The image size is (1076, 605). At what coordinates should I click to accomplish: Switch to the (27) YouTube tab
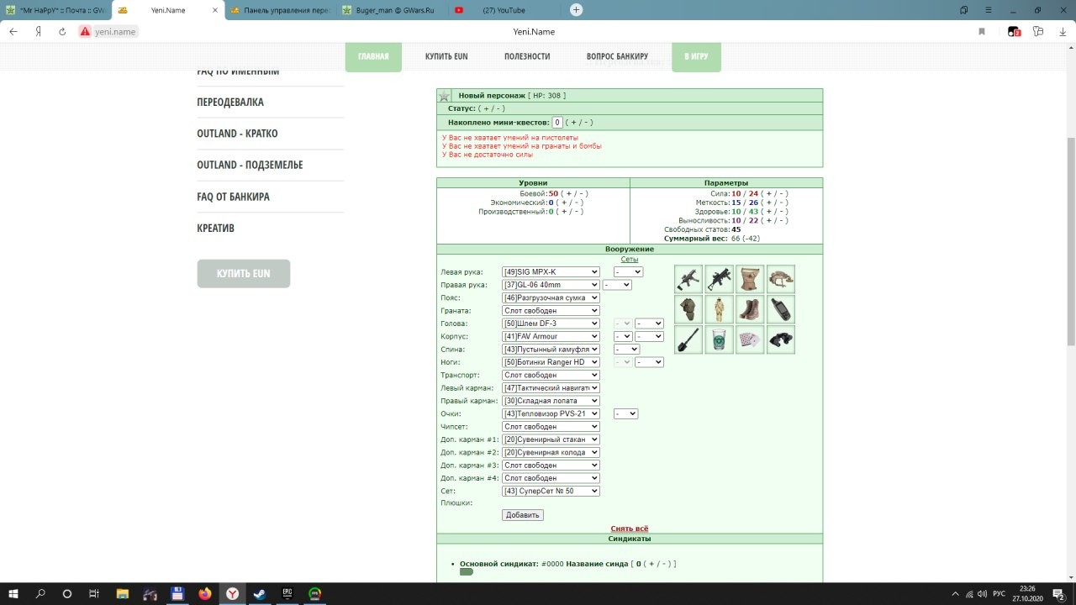503,10
